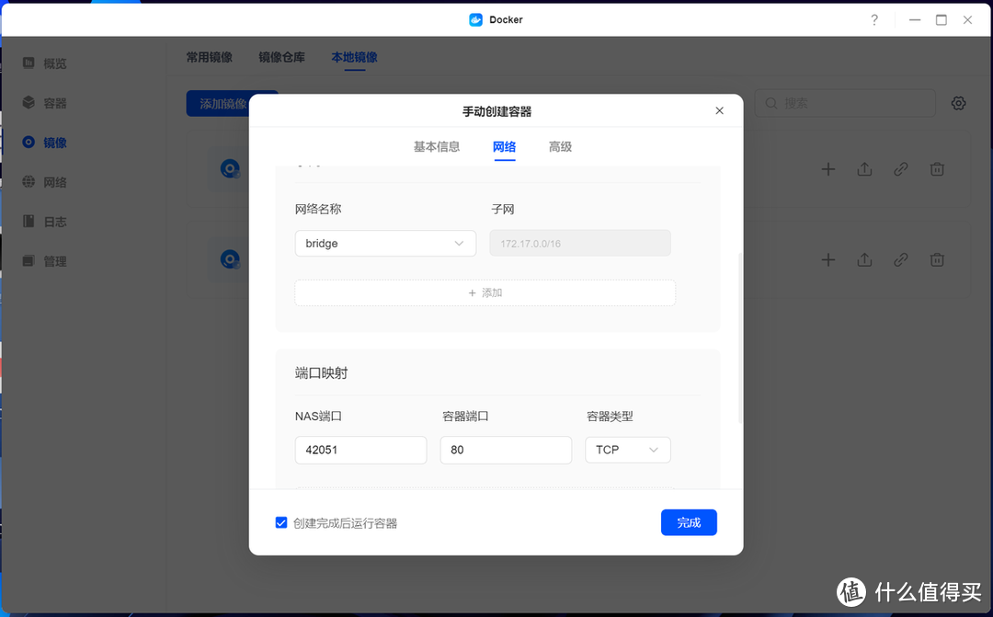Go to the 网络 network section in sidebar

tap(43, 181)
